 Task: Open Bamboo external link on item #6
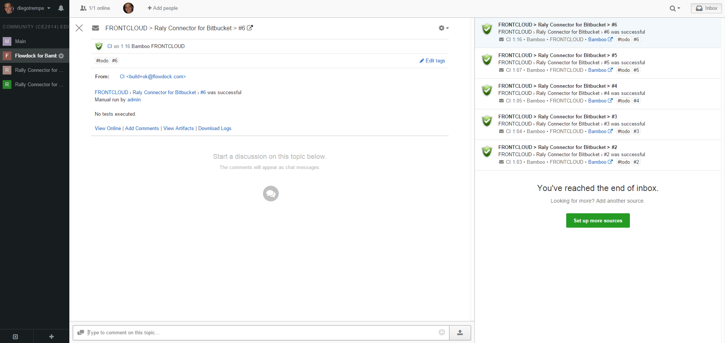click(x=600, y=39)
